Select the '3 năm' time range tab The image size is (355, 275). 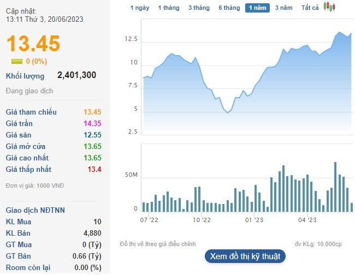(x=283, y=8)
